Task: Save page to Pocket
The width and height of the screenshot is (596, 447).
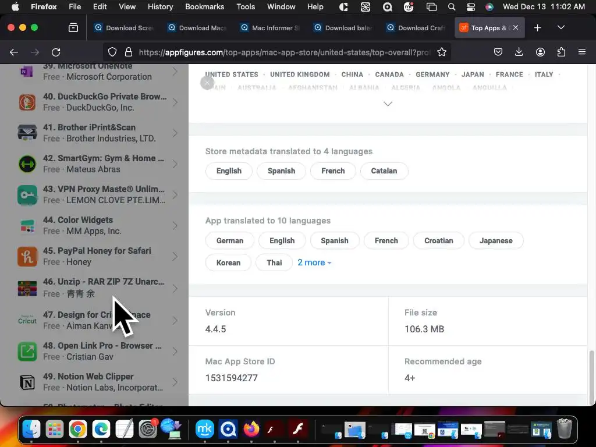Action: pos(498,52)
